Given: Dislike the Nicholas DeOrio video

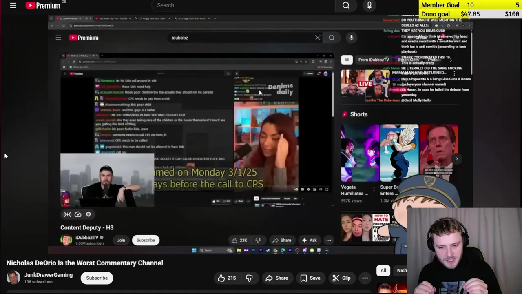Looking at the screenshot, I should click(249, 278).
